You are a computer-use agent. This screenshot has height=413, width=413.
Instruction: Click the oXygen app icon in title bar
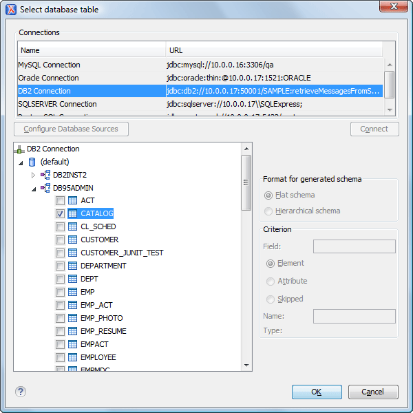point(11,10)
